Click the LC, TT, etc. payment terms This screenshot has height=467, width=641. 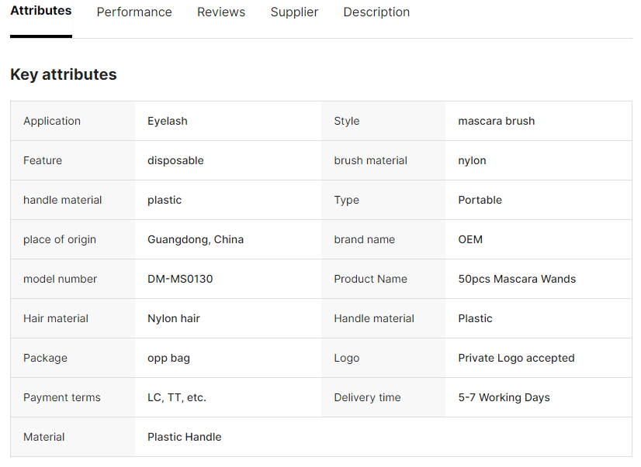pos(177,397)
